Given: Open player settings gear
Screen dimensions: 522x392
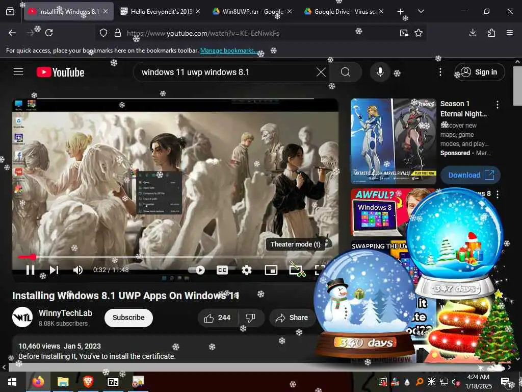Looking at the screenshot, I should point(246,270).
